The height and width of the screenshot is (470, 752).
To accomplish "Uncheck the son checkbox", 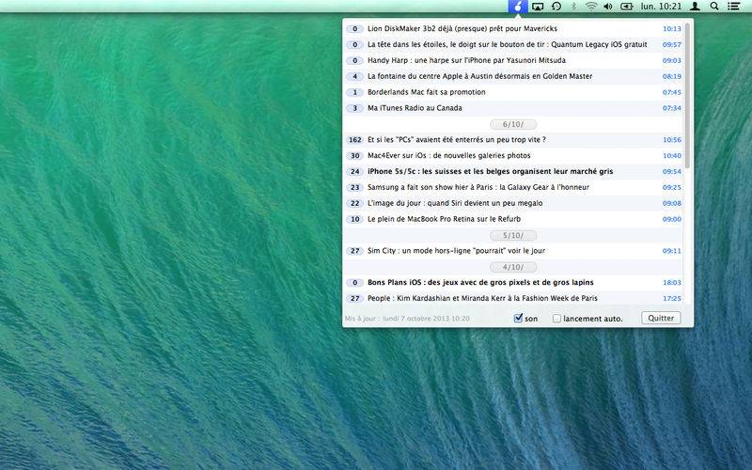I will [x=518, y=318].
